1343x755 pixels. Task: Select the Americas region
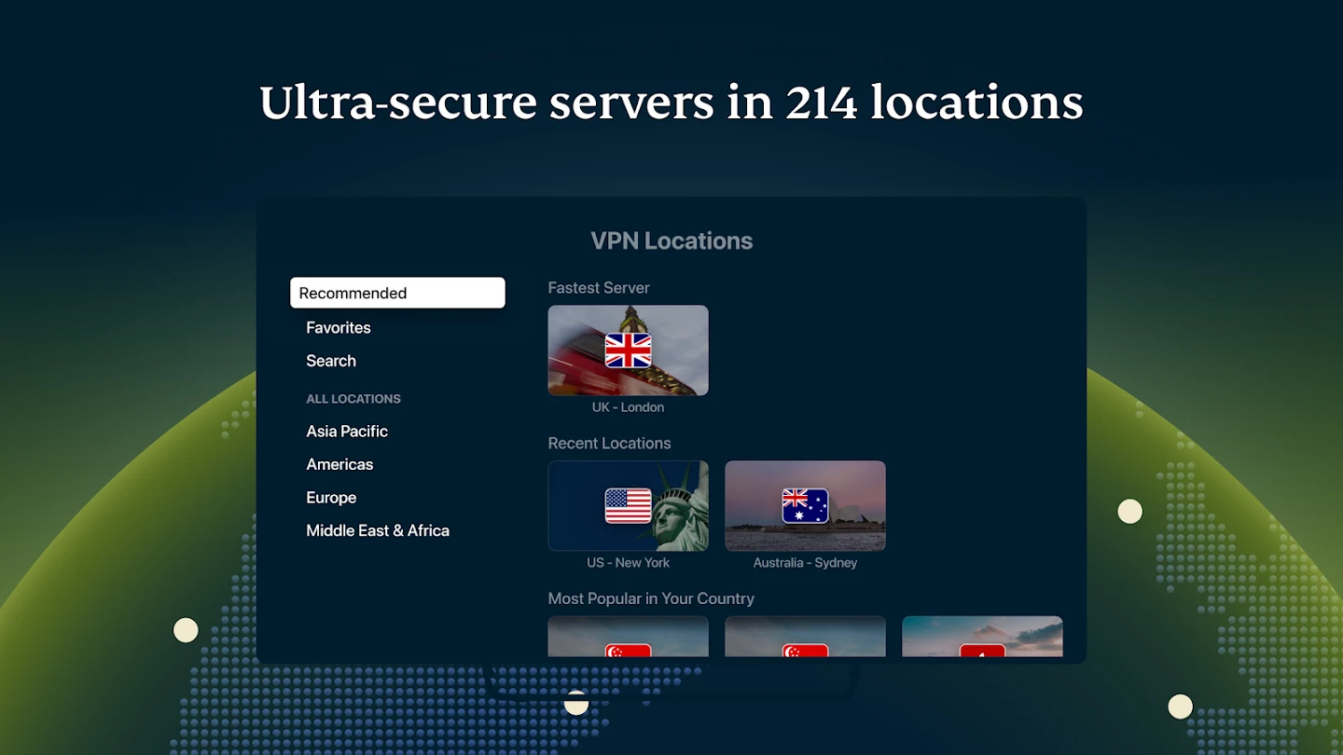tap(339, 464)
